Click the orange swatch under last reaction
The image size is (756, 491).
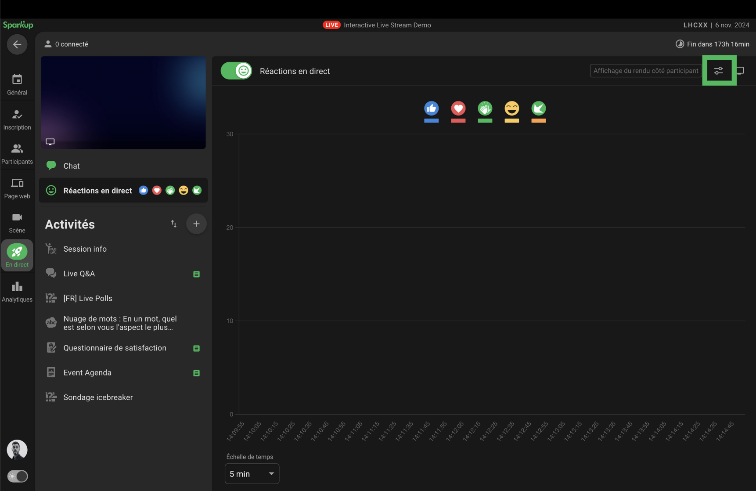click(x=538, y=121)
